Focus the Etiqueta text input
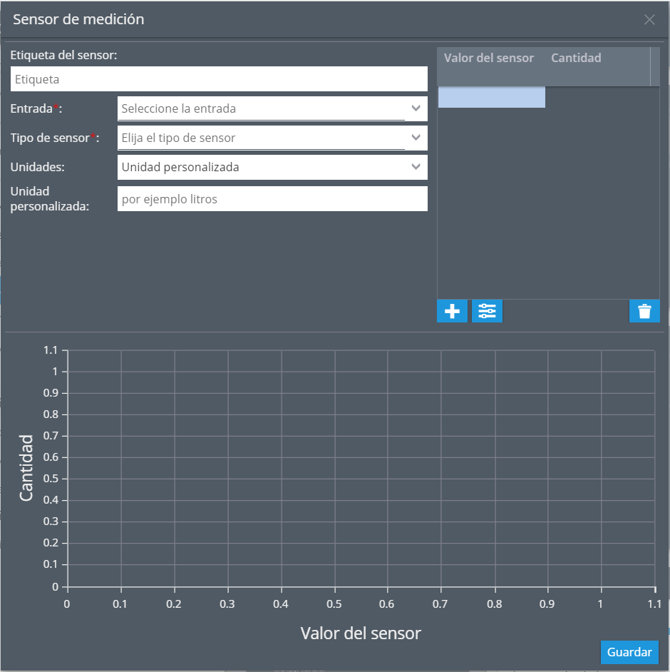The height and width of the screenshot is (672, 670). 219,79
